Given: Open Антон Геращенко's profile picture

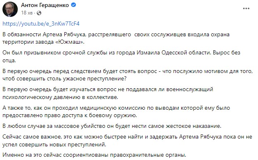Looking at the screenshot, I should point(10,9).
